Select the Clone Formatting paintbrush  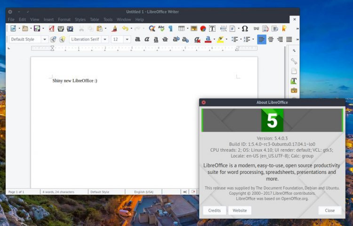pyautogui.click(x=114, y=28)
